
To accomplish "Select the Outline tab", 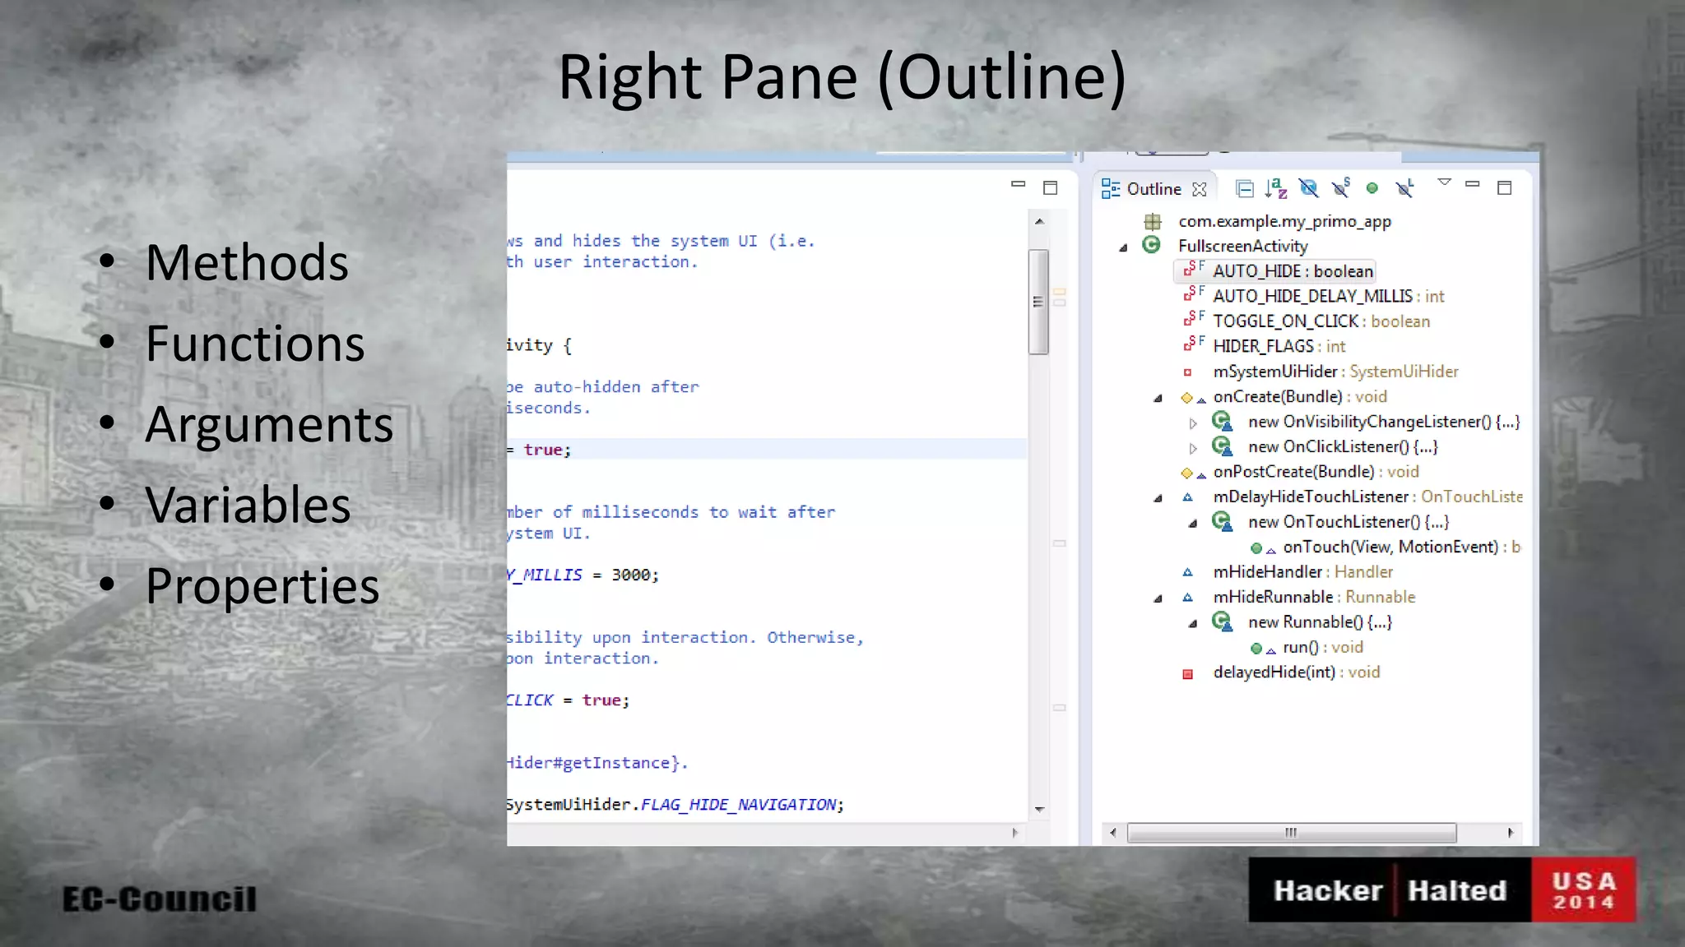I will 1154,189.
